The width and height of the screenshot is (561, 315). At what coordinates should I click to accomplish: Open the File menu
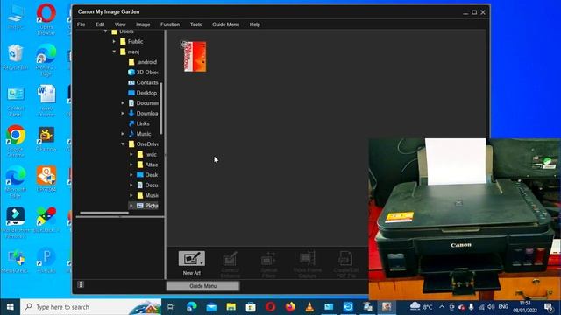[82, 24]
